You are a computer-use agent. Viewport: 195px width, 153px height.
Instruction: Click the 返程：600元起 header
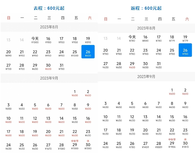pos(146,8)
